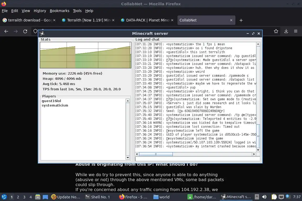Click the Minecraft server taskbar entry

coord(236,197)
